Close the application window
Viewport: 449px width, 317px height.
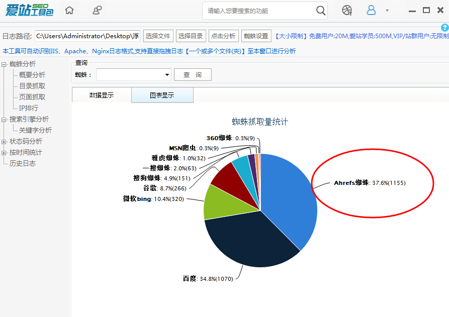(x=440, y=11)
